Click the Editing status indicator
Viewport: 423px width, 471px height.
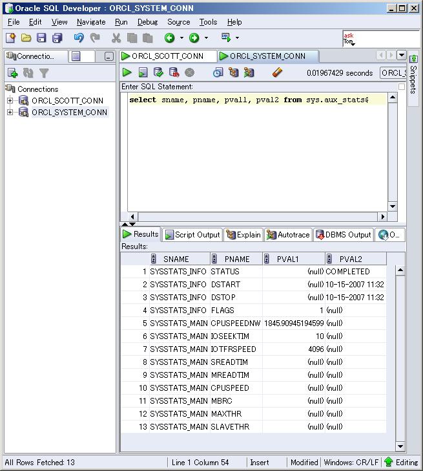[402, 463]
